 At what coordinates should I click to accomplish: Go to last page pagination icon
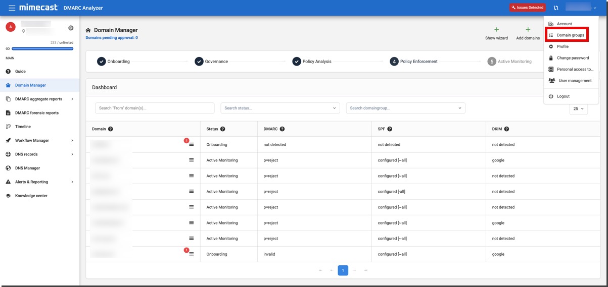pos(365,270)
